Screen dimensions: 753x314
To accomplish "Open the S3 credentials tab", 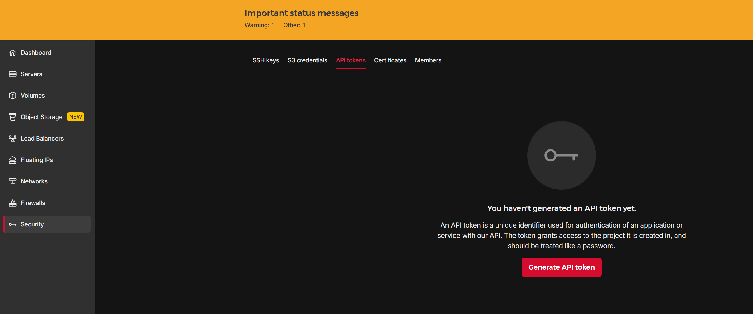I will tap(307, 60).
